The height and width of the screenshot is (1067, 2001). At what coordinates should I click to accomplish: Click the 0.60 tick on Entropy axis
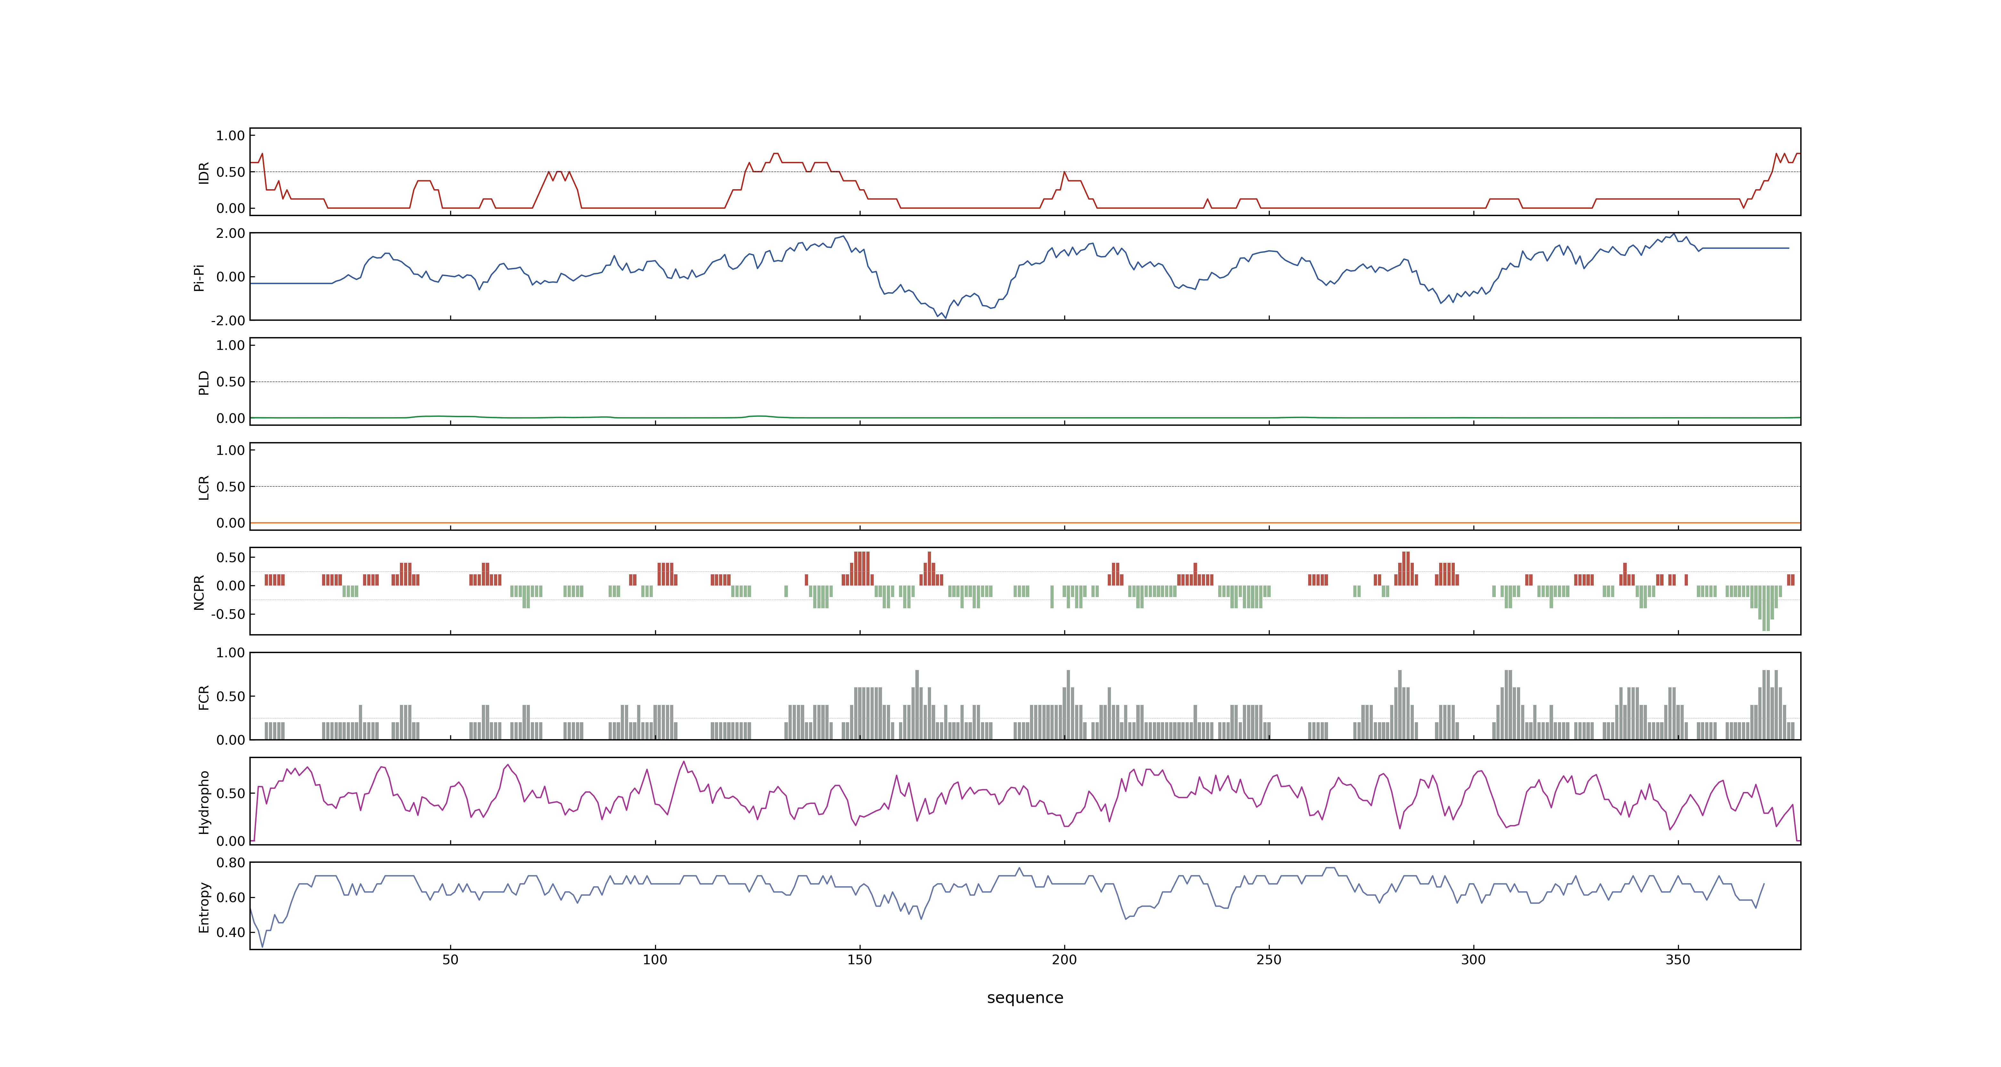tap(231, 898)
